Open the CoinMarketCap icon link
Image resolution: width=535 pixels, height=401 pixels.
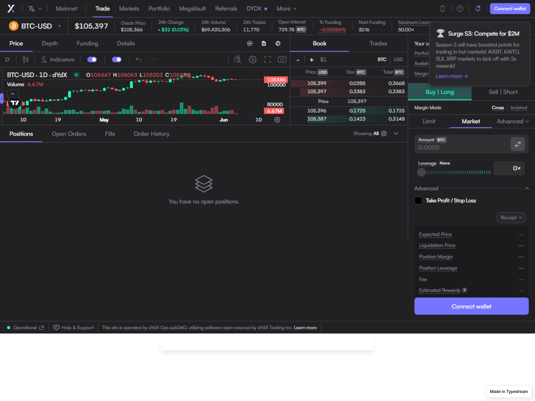(x=250, y=43)
